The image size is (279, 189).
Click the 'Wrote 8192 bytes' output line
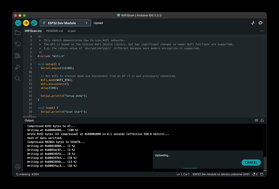(x=98, y=134)
